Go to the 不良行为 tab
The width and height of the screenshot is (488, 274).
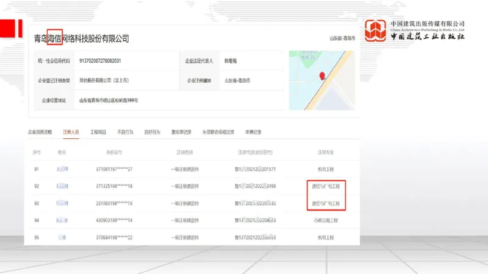coord(125,132)
